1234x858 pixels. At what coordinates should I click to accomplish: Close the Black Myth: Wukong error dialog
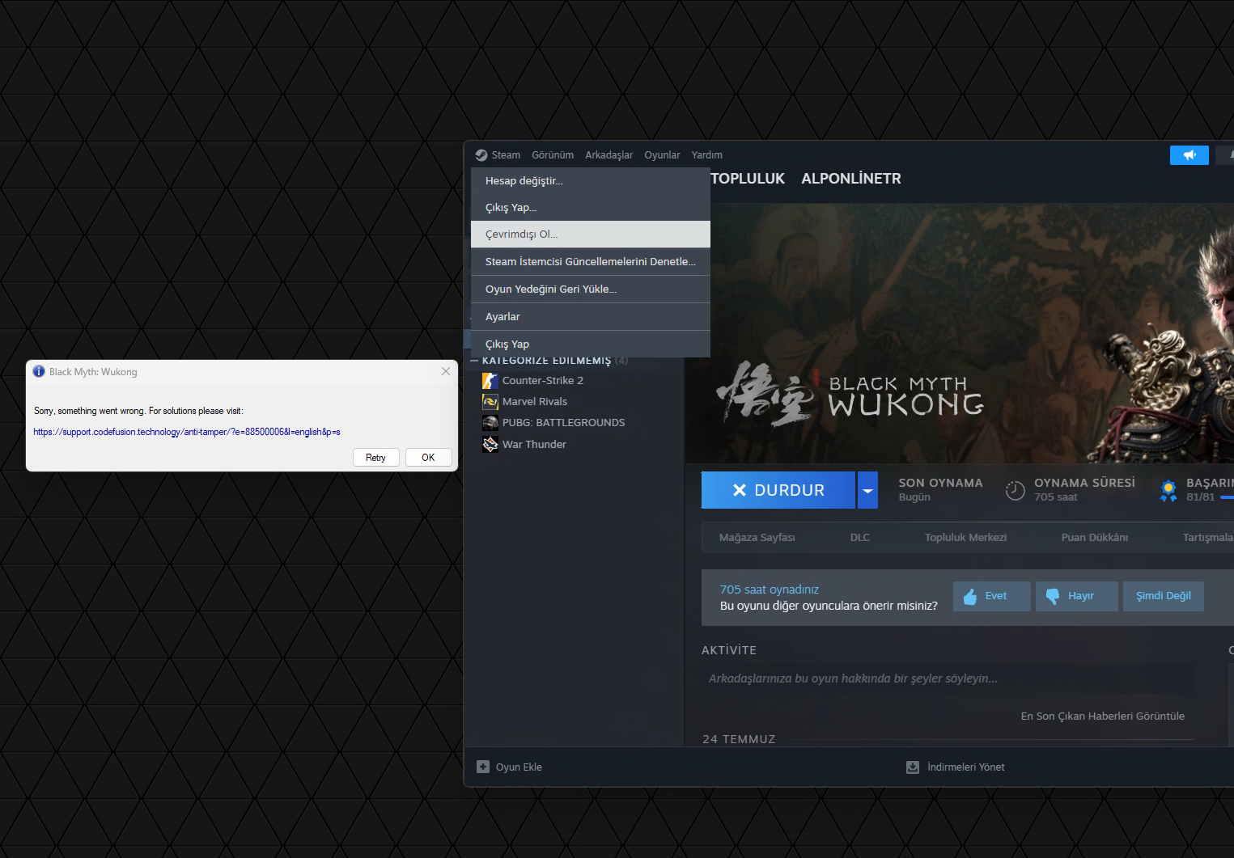(x=446, y=371)
